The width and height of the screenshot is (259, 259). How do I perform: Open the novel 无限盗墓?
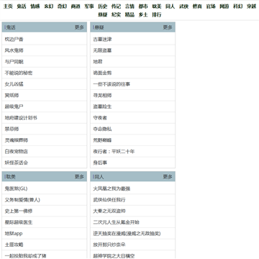102,50
